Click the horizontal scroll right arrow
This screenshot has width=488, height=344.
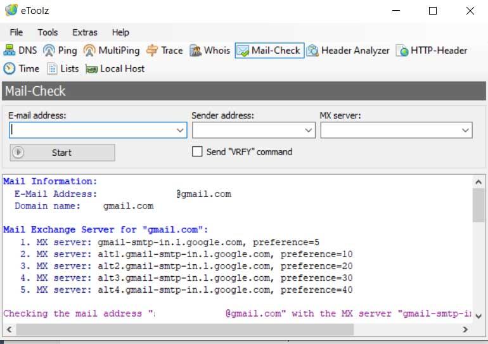tap(465, 329)
